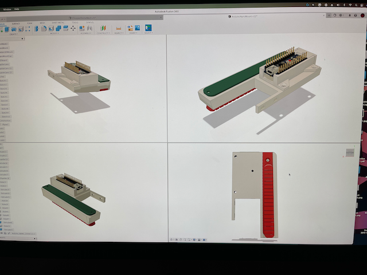Click the macOS Wi-Fi status icon
367x275 pixels.
tap(350, 5)
